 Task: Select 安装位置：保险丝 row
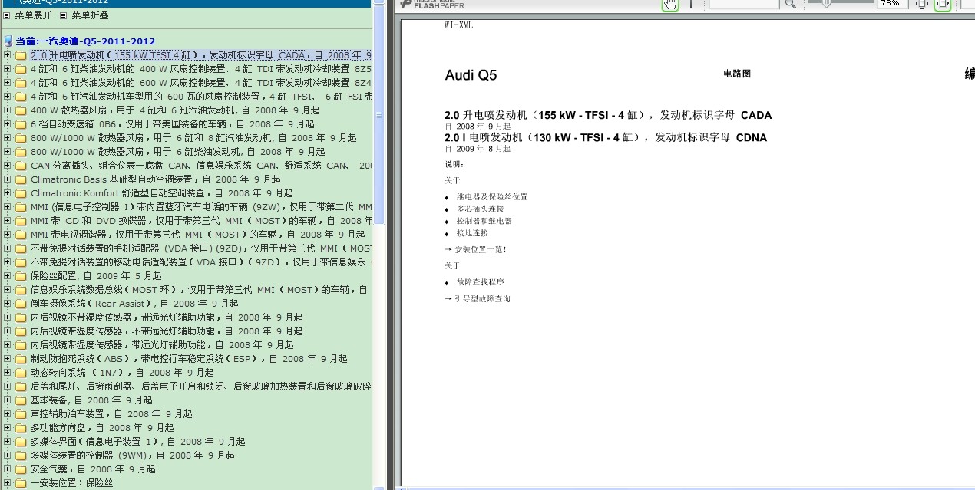coord(71,483)
